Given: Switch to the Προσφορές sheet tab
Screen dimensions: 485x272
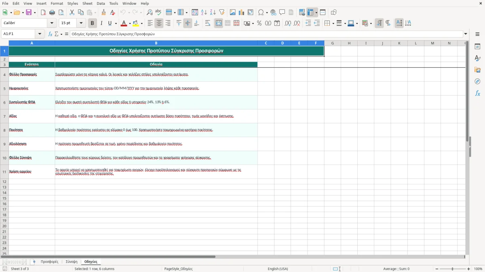Looking at the screenshot, I should point(49,262).
